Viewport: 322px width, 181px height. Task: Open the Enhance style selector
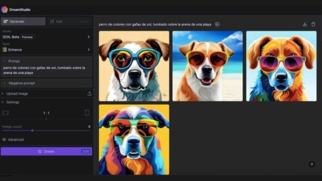click(46, 50)
